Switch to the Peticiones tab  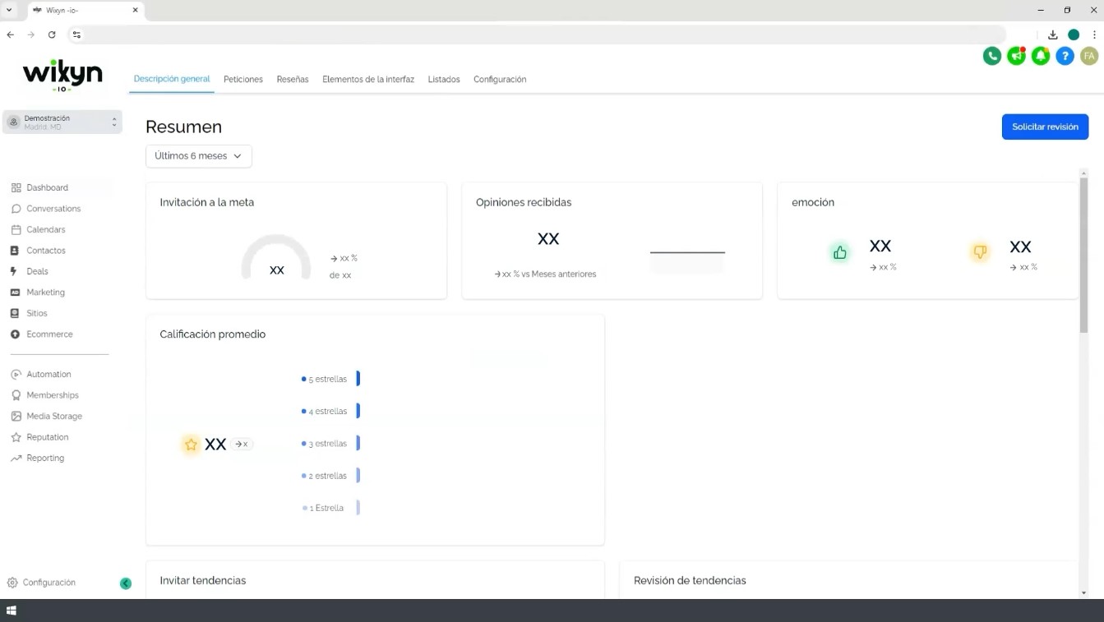243,80
